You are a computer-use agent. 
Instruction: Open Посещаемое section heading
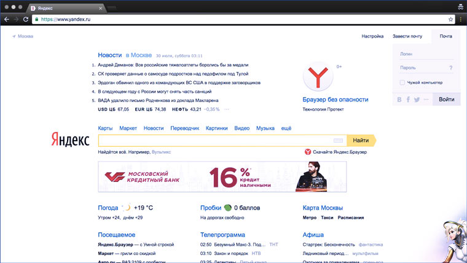pos(117,235)
